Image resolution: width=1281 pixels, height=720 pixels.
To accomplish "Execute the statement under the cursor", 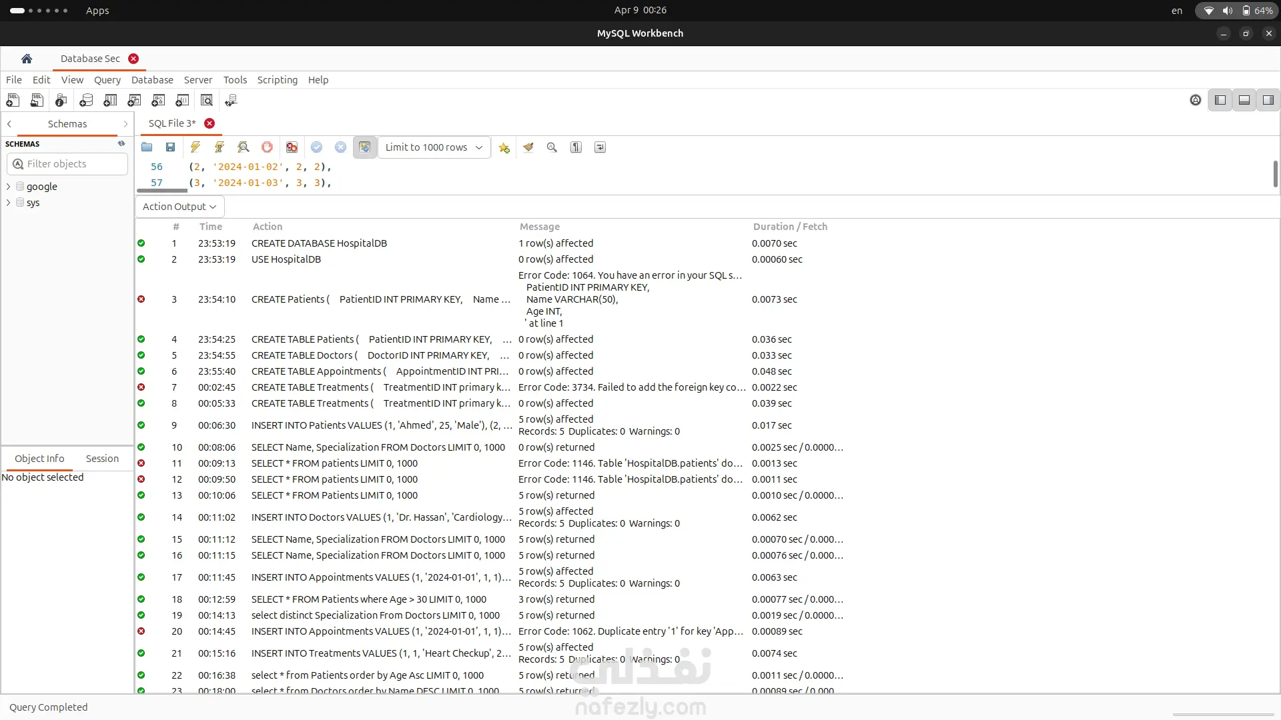I will [220, 147].
